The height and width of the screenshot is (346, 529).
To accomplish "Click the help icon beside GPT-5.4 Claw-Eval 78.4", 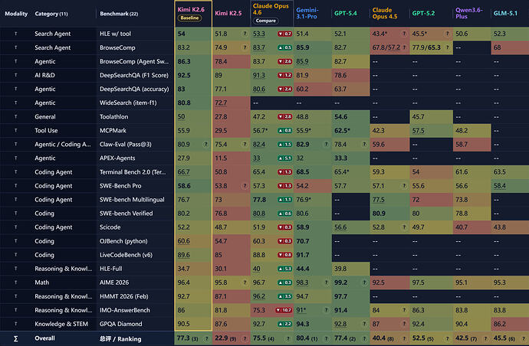I will click(364, 144).
